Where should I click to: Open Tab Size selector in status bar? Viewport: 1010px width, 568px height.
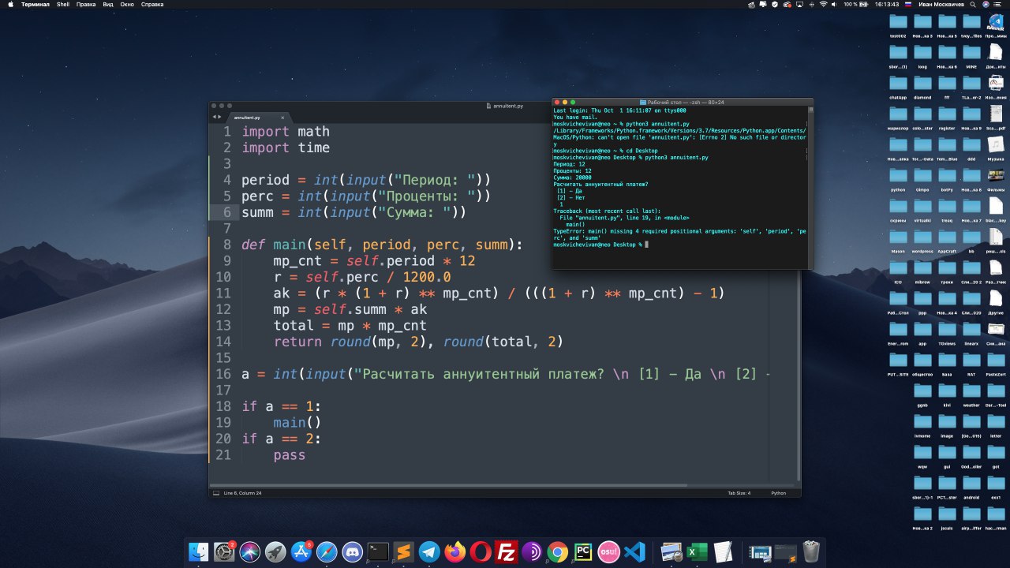739,493
